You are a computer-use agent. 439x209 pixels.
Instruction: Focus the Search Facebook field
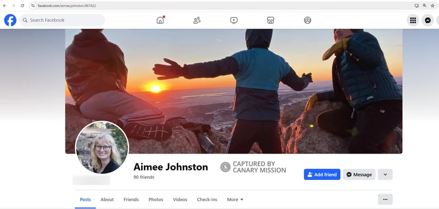pyautogui.click(x=62, y=20)
